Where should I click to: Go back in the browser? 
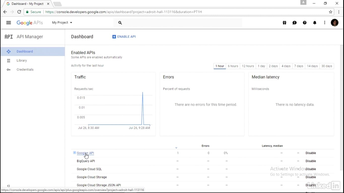(5, 12)
